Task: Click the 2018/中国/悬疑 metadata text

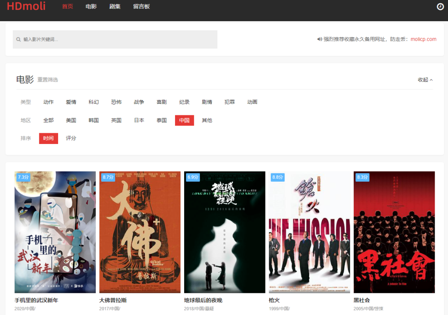Action: 199,309
